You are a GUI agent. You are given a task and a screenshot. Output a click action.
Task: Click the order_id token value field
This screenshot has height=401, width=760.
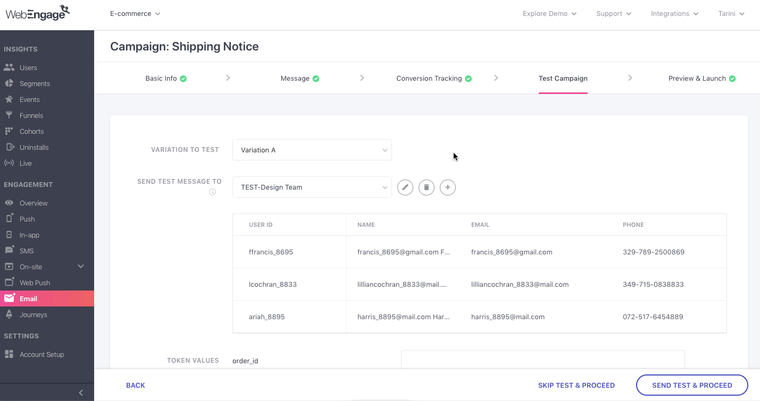coord(542,360)
